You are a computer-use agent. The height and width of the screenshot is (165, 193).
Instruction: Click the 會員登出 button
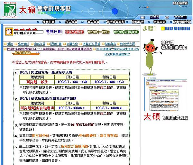(180, 17)
